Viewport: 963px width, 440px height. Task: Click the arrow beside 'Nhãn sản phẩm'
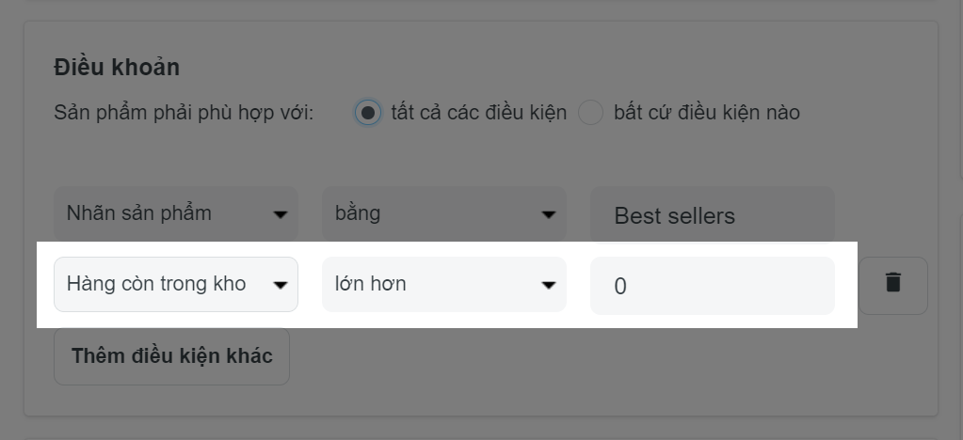click(281, 214)
